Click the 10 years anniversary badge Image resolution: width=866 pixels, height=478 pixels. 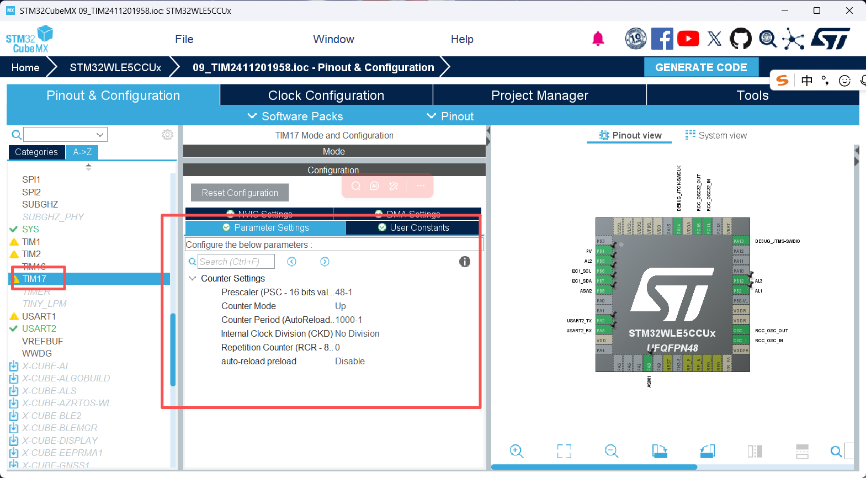pos(635,39)
